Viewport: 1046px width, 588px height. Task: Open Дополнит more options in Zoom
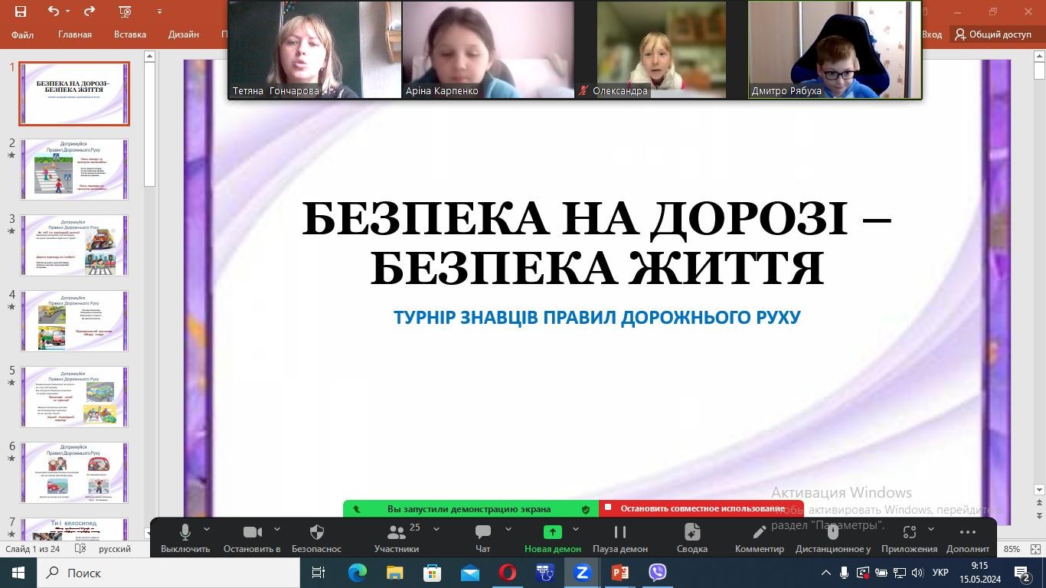coord(968,537)
